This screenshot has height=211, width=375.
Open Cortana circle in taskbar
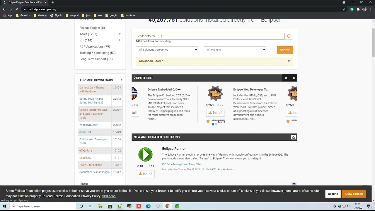[81, 206]
